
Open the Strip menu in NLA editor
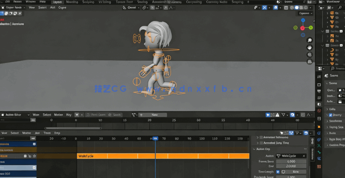coord(57,133)
